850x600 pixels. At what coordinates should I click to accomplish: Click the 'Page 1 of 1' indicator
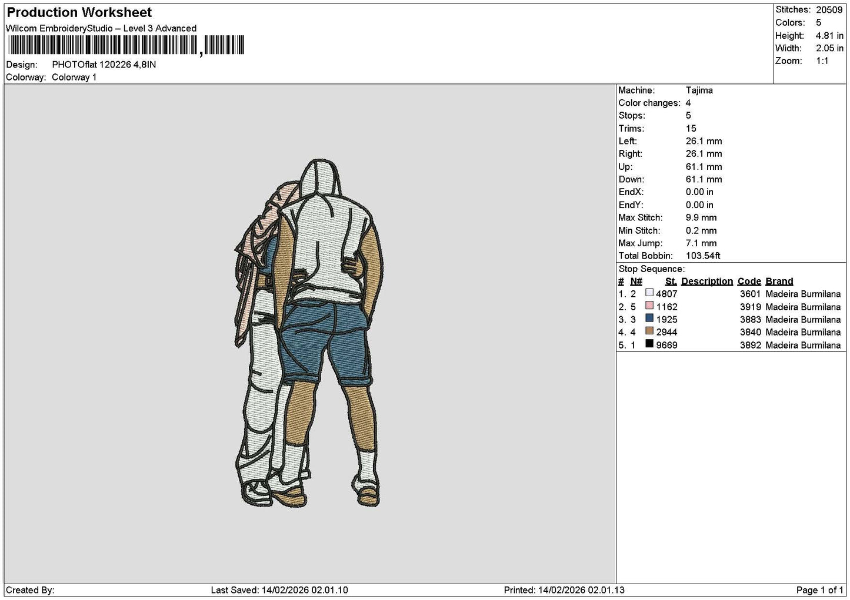(x=820, y=590)
